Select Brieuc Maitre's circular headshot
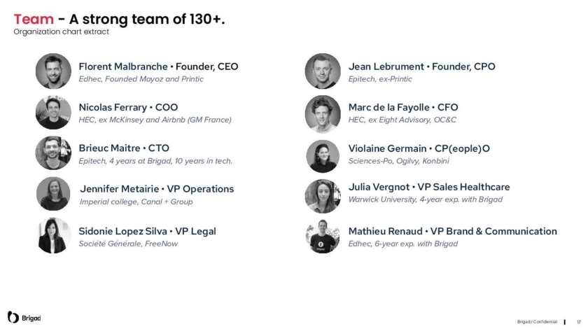 click(53, 153)
